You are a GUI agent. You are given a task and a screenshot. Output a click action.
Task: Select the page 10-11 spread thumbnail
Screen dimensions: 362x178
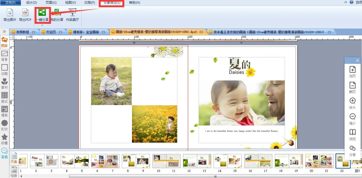166,161
